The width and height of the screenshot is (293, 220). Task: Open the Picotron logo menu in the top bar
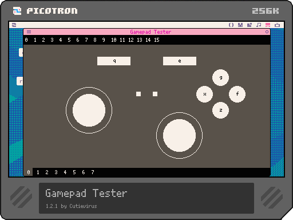click(14, 25)
